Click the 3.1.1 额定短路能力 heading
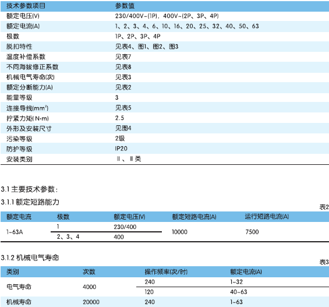Image resolution: width=329 pixels, height=307 pixels. pyautogui.click(x=30, y=202)
